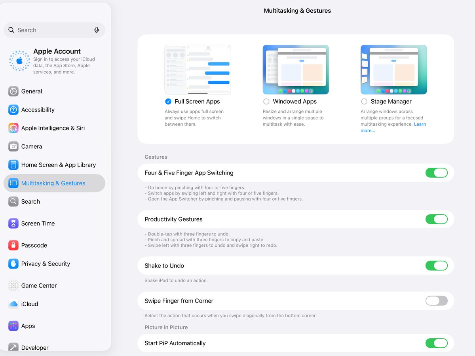Disable Start PiP Automatically

(x=437, y=343)
